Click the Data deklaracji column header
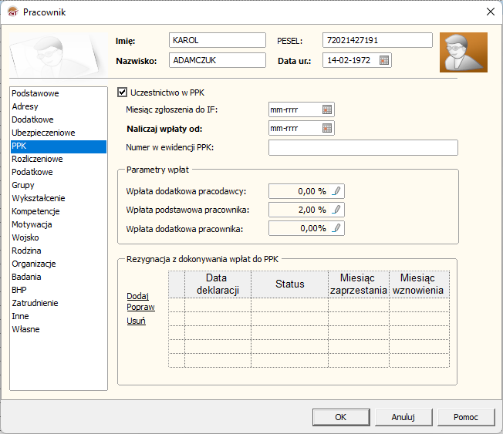 point(218,284)
